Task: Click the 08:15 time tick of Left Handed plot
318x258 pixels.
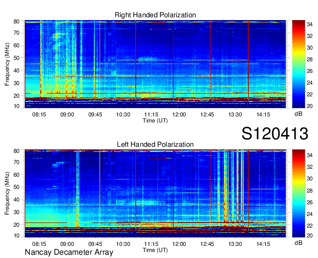Action: (39, 244)
